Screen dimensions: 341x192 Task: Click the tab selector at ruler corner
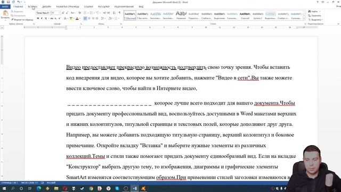[2, 28]
